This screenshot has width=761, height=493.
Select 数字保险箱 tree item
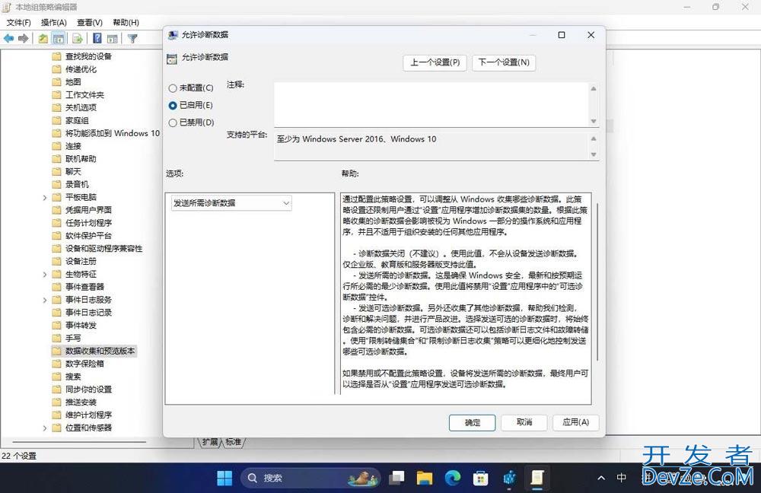tap(85, 364)
